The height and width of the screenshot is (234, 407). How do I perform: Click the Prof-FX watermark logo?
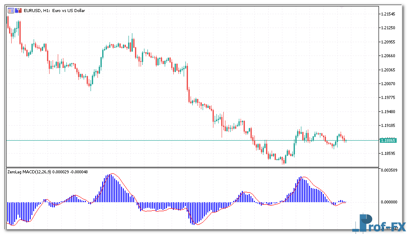coord(377,223)
